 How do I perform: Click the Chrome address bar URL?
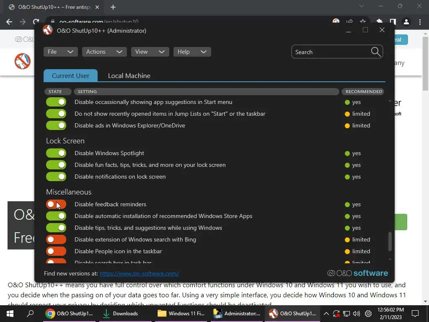coord(99,22)
